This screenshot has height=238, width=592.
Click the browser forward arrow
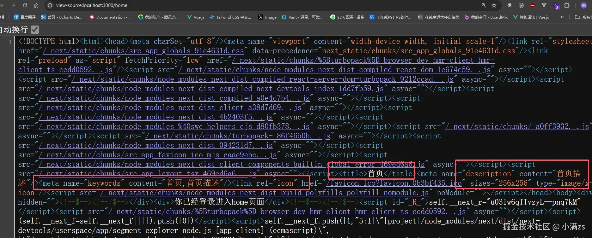13,5
